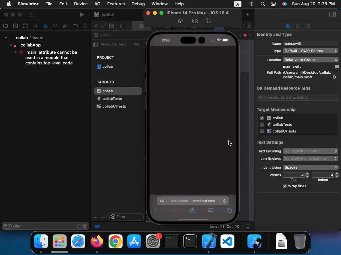The width and height of the screenshot is (341, 255).
Task: Open the Text Encoding dropdown
Action: coord(310,151)
